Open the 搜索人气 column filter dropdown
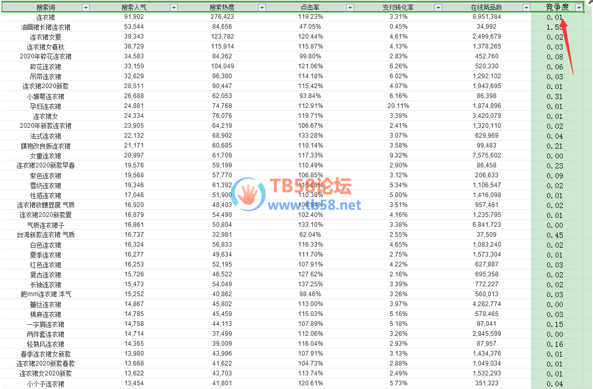The height and width of the screenshot is (389, 593). (x=174, y=7)
